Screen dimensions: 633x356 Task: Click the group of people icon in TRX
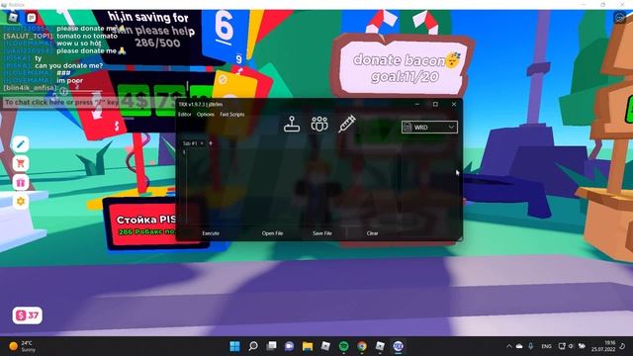[x=319, y=124]
